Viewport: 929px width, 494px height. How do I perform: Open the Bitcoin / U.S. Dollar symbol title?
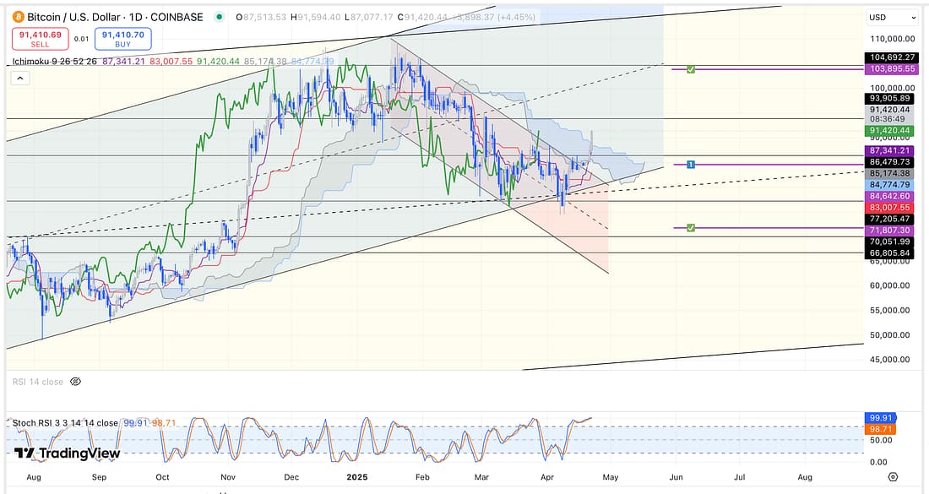115,17
